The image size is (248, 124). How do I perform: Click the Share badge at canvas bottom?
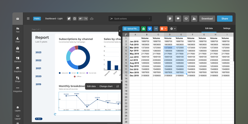(38, 119)
